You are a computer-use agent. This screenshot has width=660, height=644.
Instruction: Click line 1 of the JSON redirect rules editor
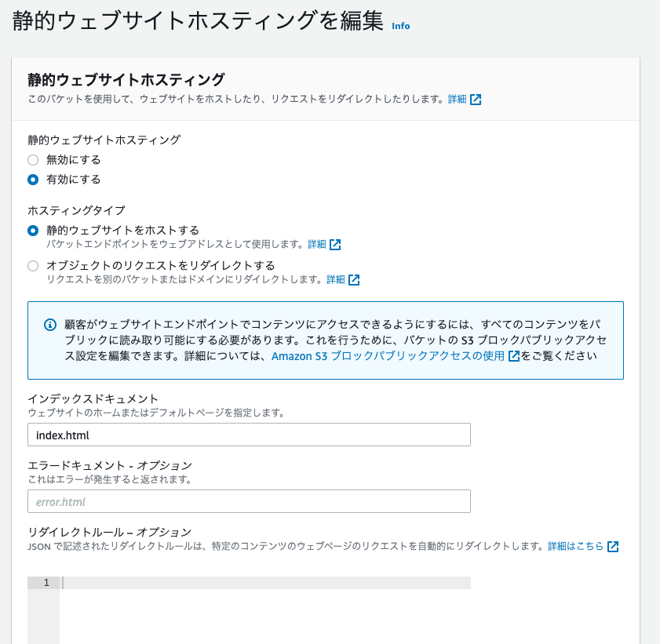click(x=235, y=583)
